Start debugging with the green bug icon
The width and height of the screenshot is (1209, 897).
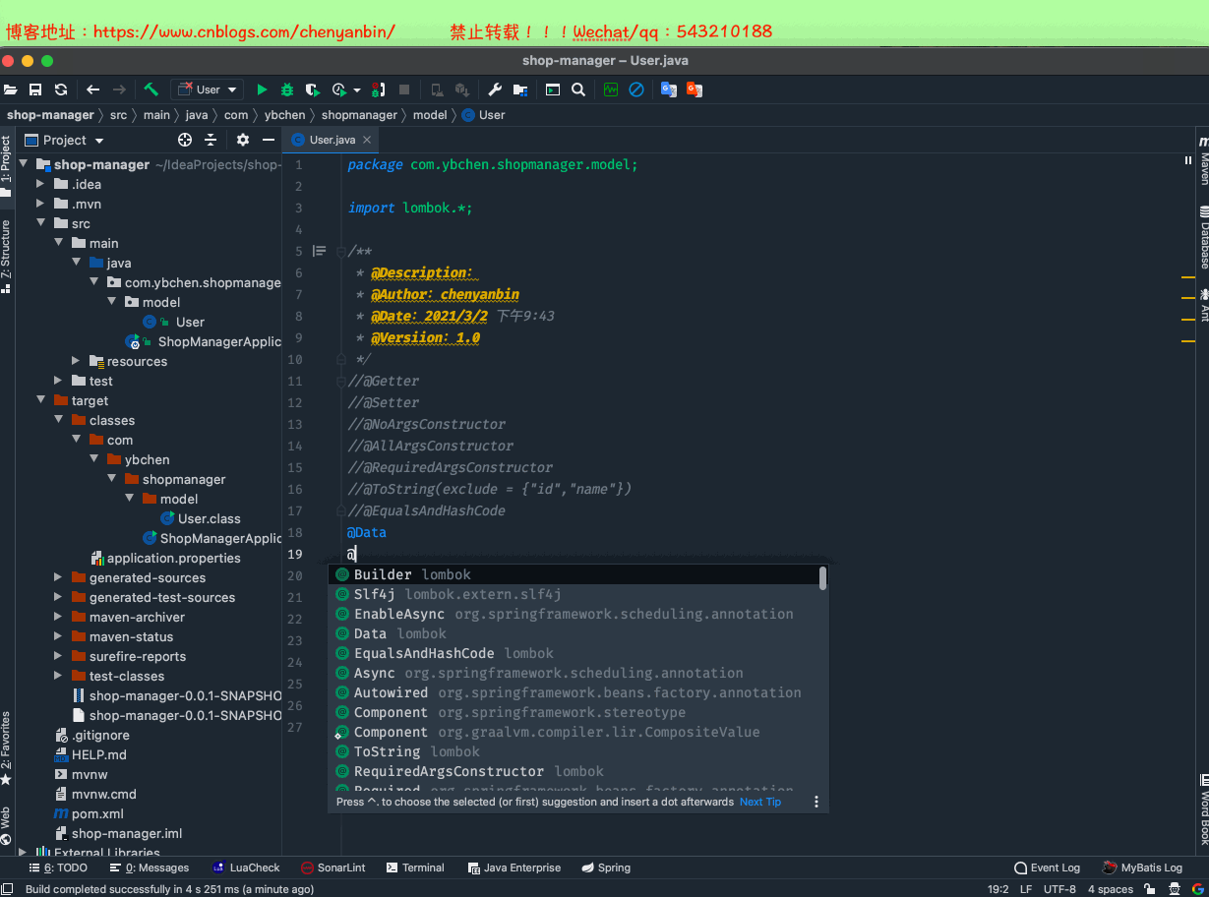tap(287, 90)
